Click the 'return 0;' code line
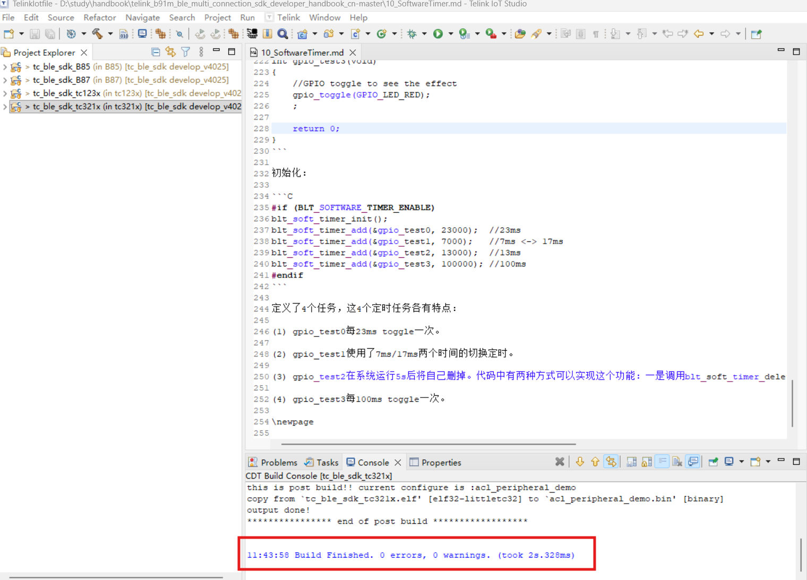 (x=316, y=128)
